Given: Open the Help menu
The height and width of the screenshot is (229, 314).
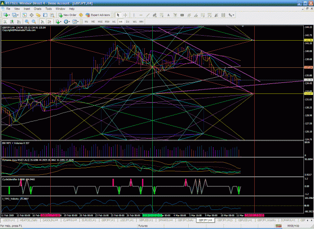Looking at the screenshot, I should [72, 9].
